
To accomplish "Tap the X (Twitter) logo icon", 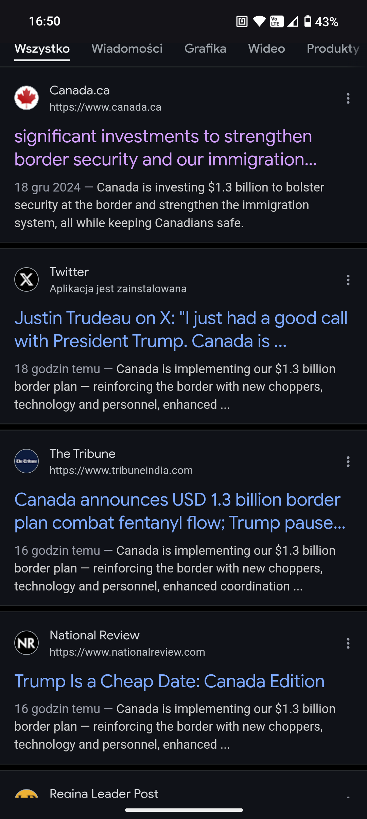I will 27,279.
